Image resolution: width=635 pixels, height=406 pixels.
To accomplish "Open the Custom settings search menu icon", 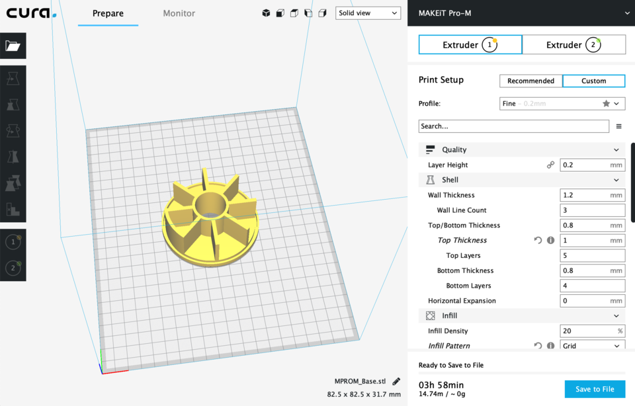I will click(x=618, y=126).
